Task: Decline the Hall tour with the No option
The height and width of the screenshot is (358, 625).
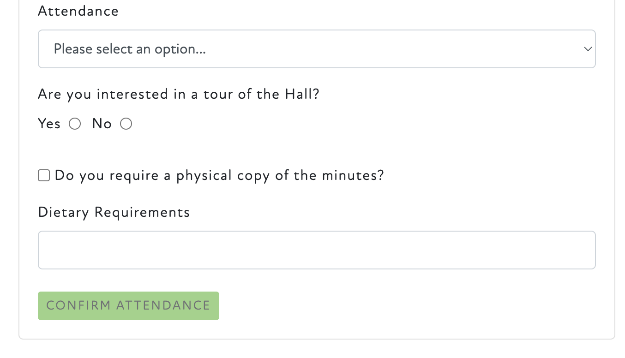Action: pyautogui.click(x=126, y=124)
